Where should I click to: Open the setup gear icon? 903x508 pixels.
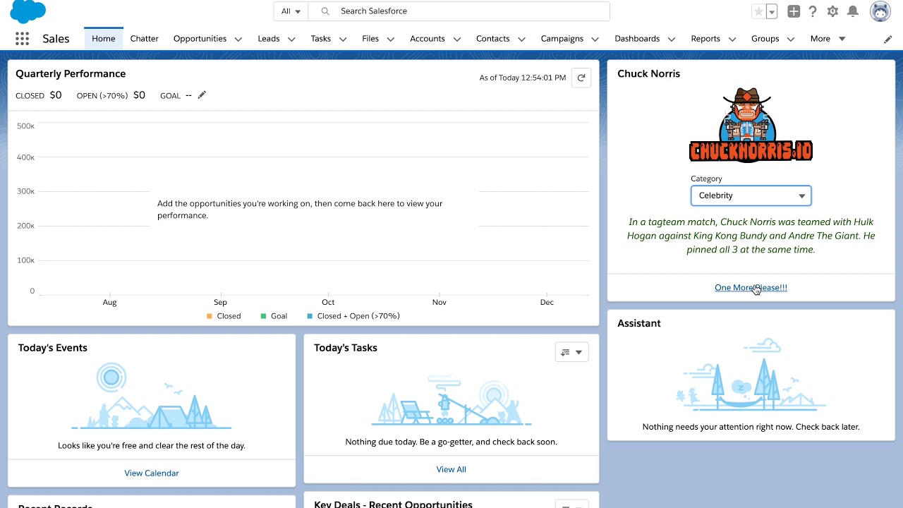832,11
